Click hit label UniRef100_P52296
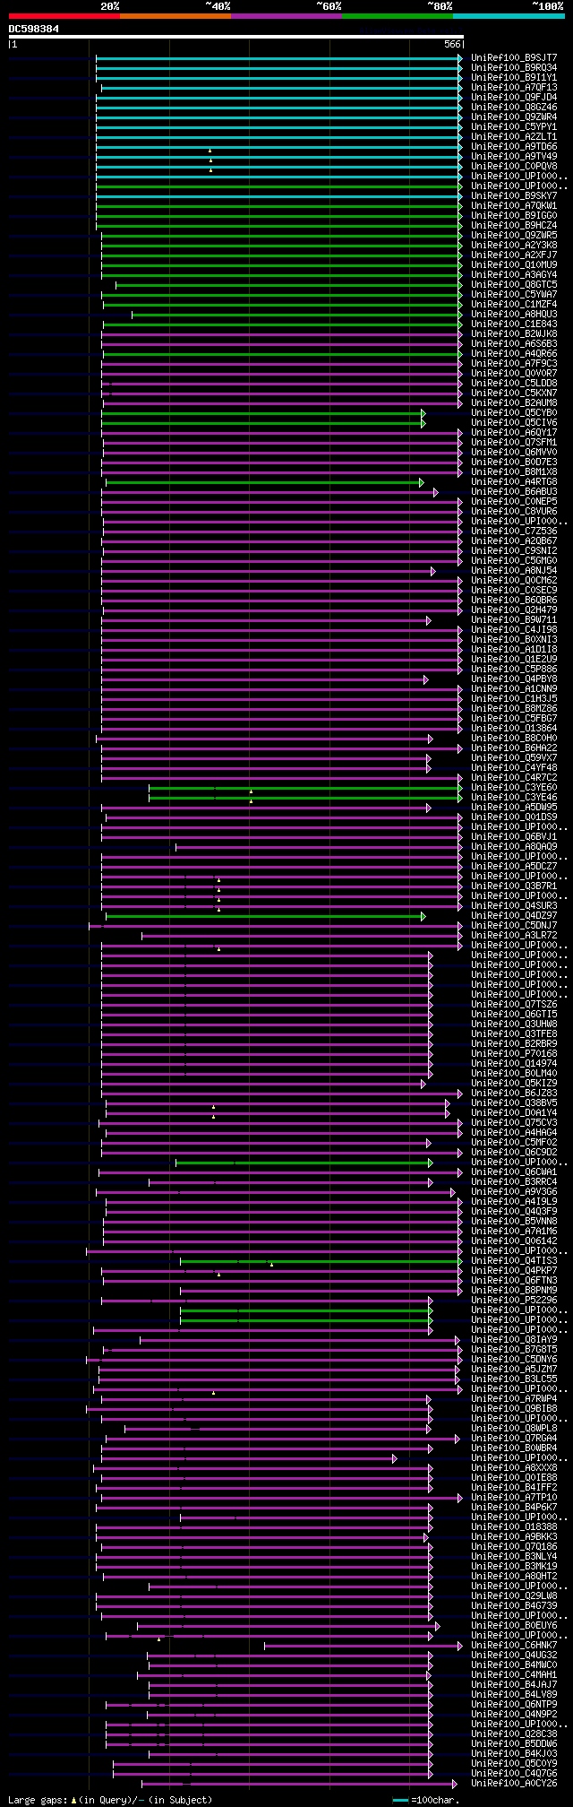This screenshot has width=573, height=1807. coord(514,1301)
